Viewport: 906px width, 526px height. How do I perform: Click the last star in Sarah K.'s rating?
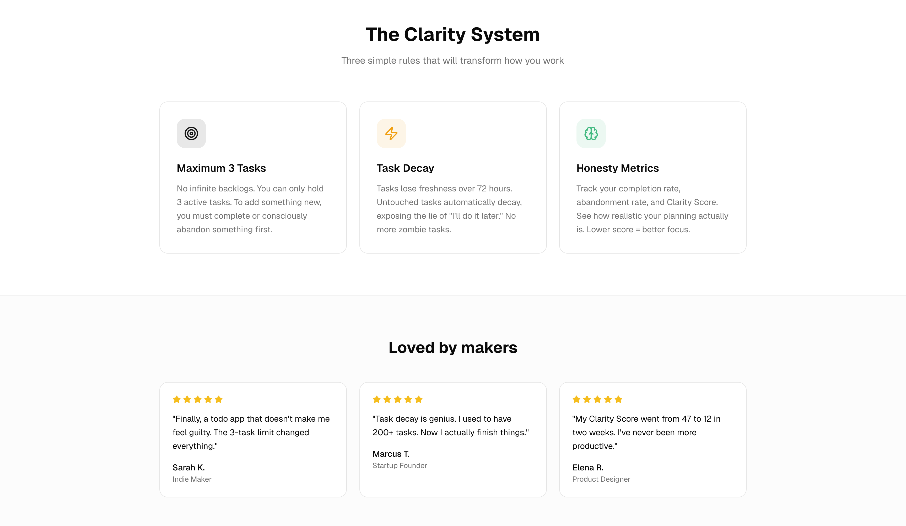point(219,399)
